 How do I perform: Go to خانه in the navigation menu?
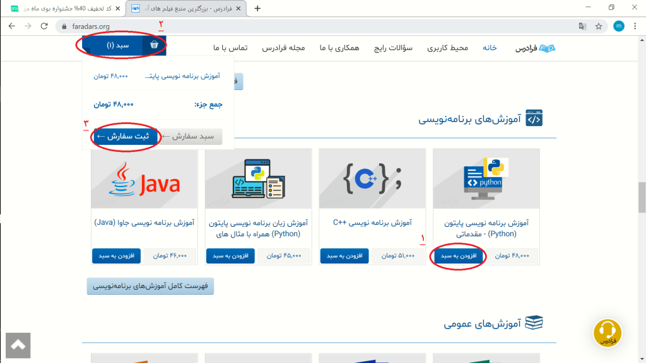point(490,48)
